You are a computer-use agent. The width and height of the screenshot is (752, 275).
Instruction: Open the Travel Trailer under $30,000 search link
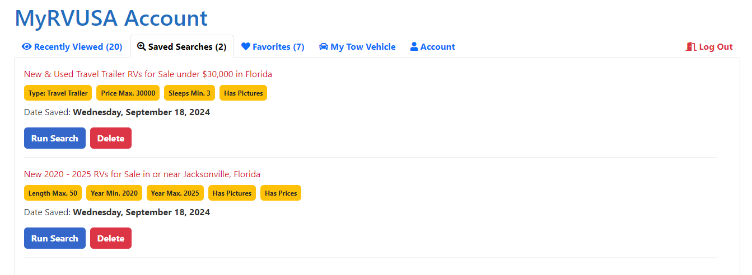pyautogui.click(x=148, y=74)
